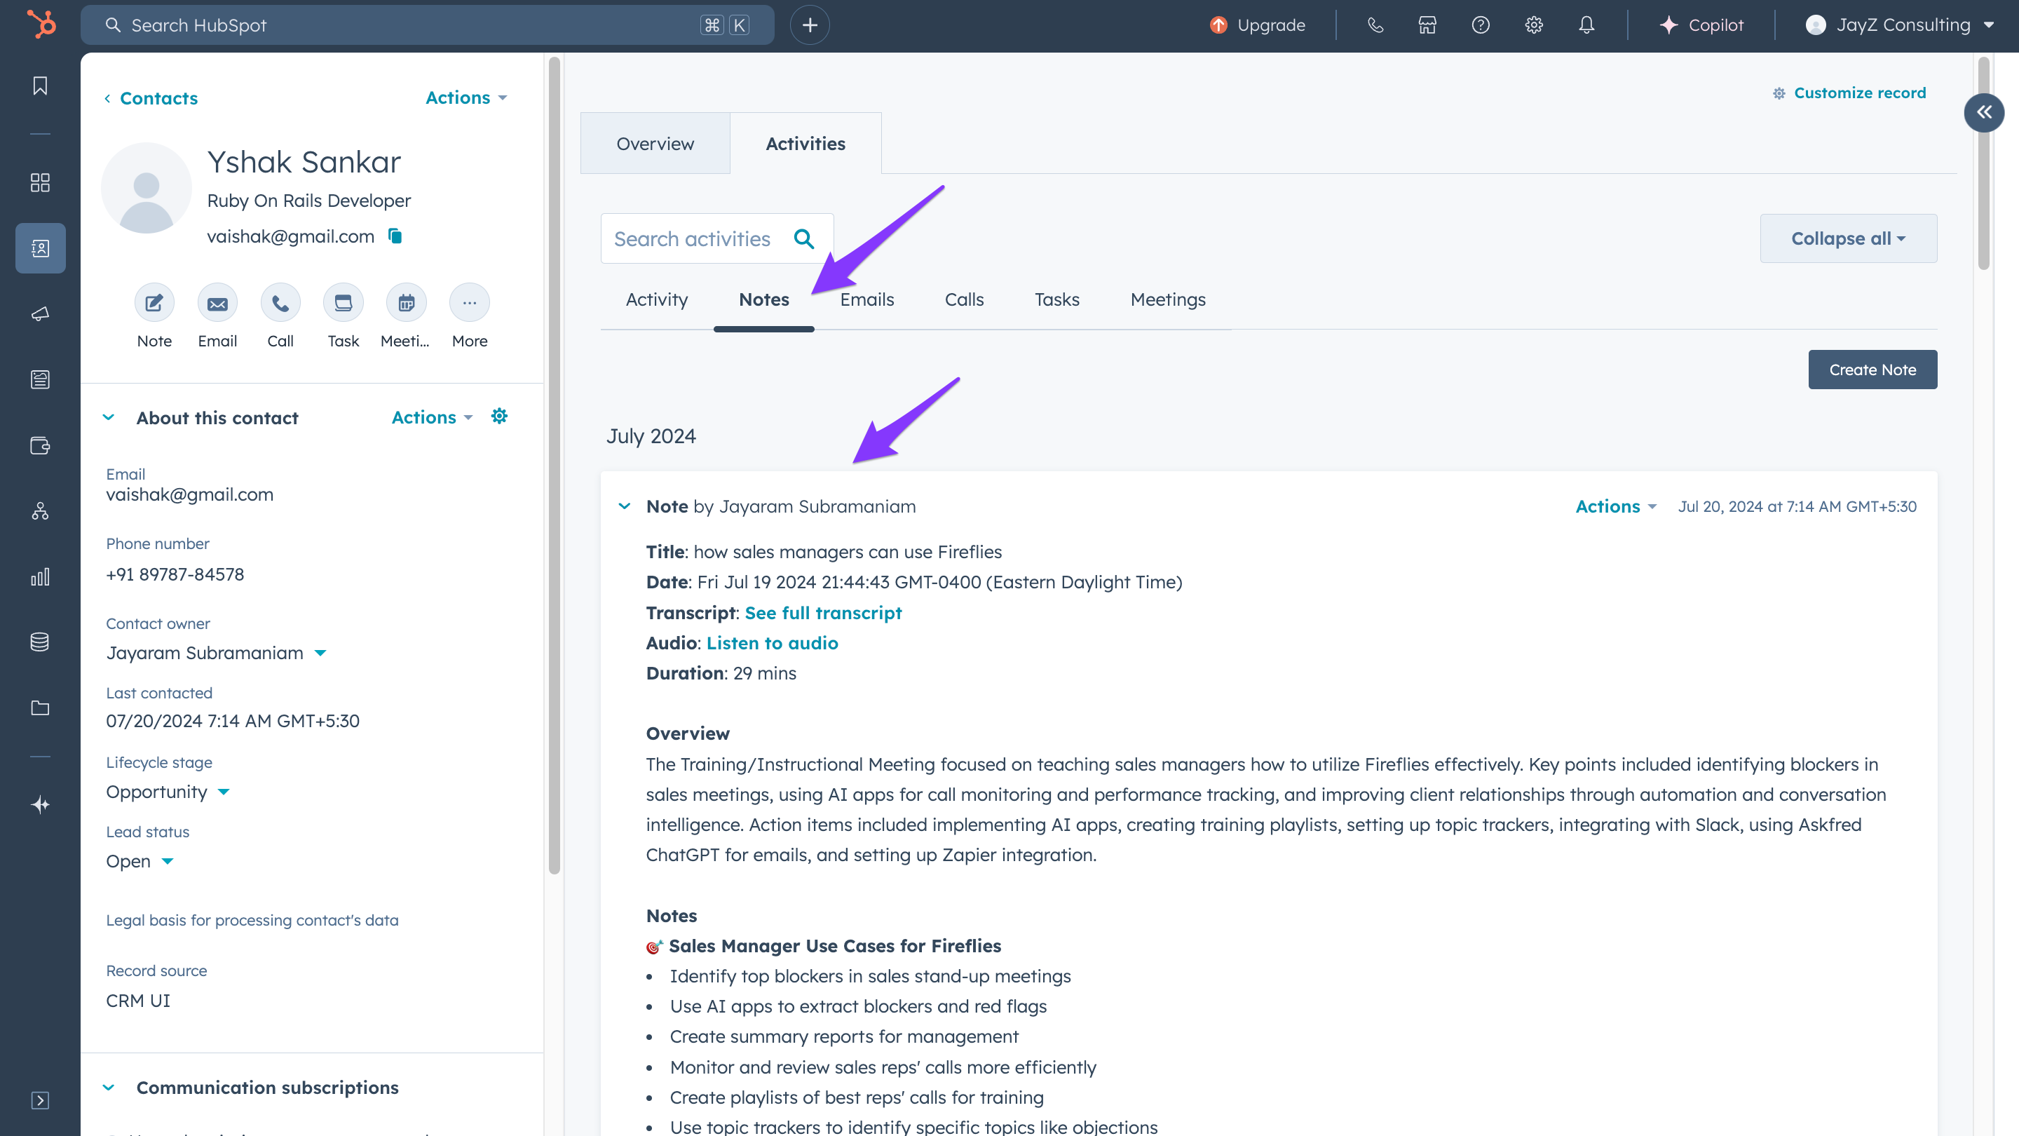The width and height of the screenshot is (2019, 1136).
Task: Switch to the Overview tab
Action: coord(655,144)
